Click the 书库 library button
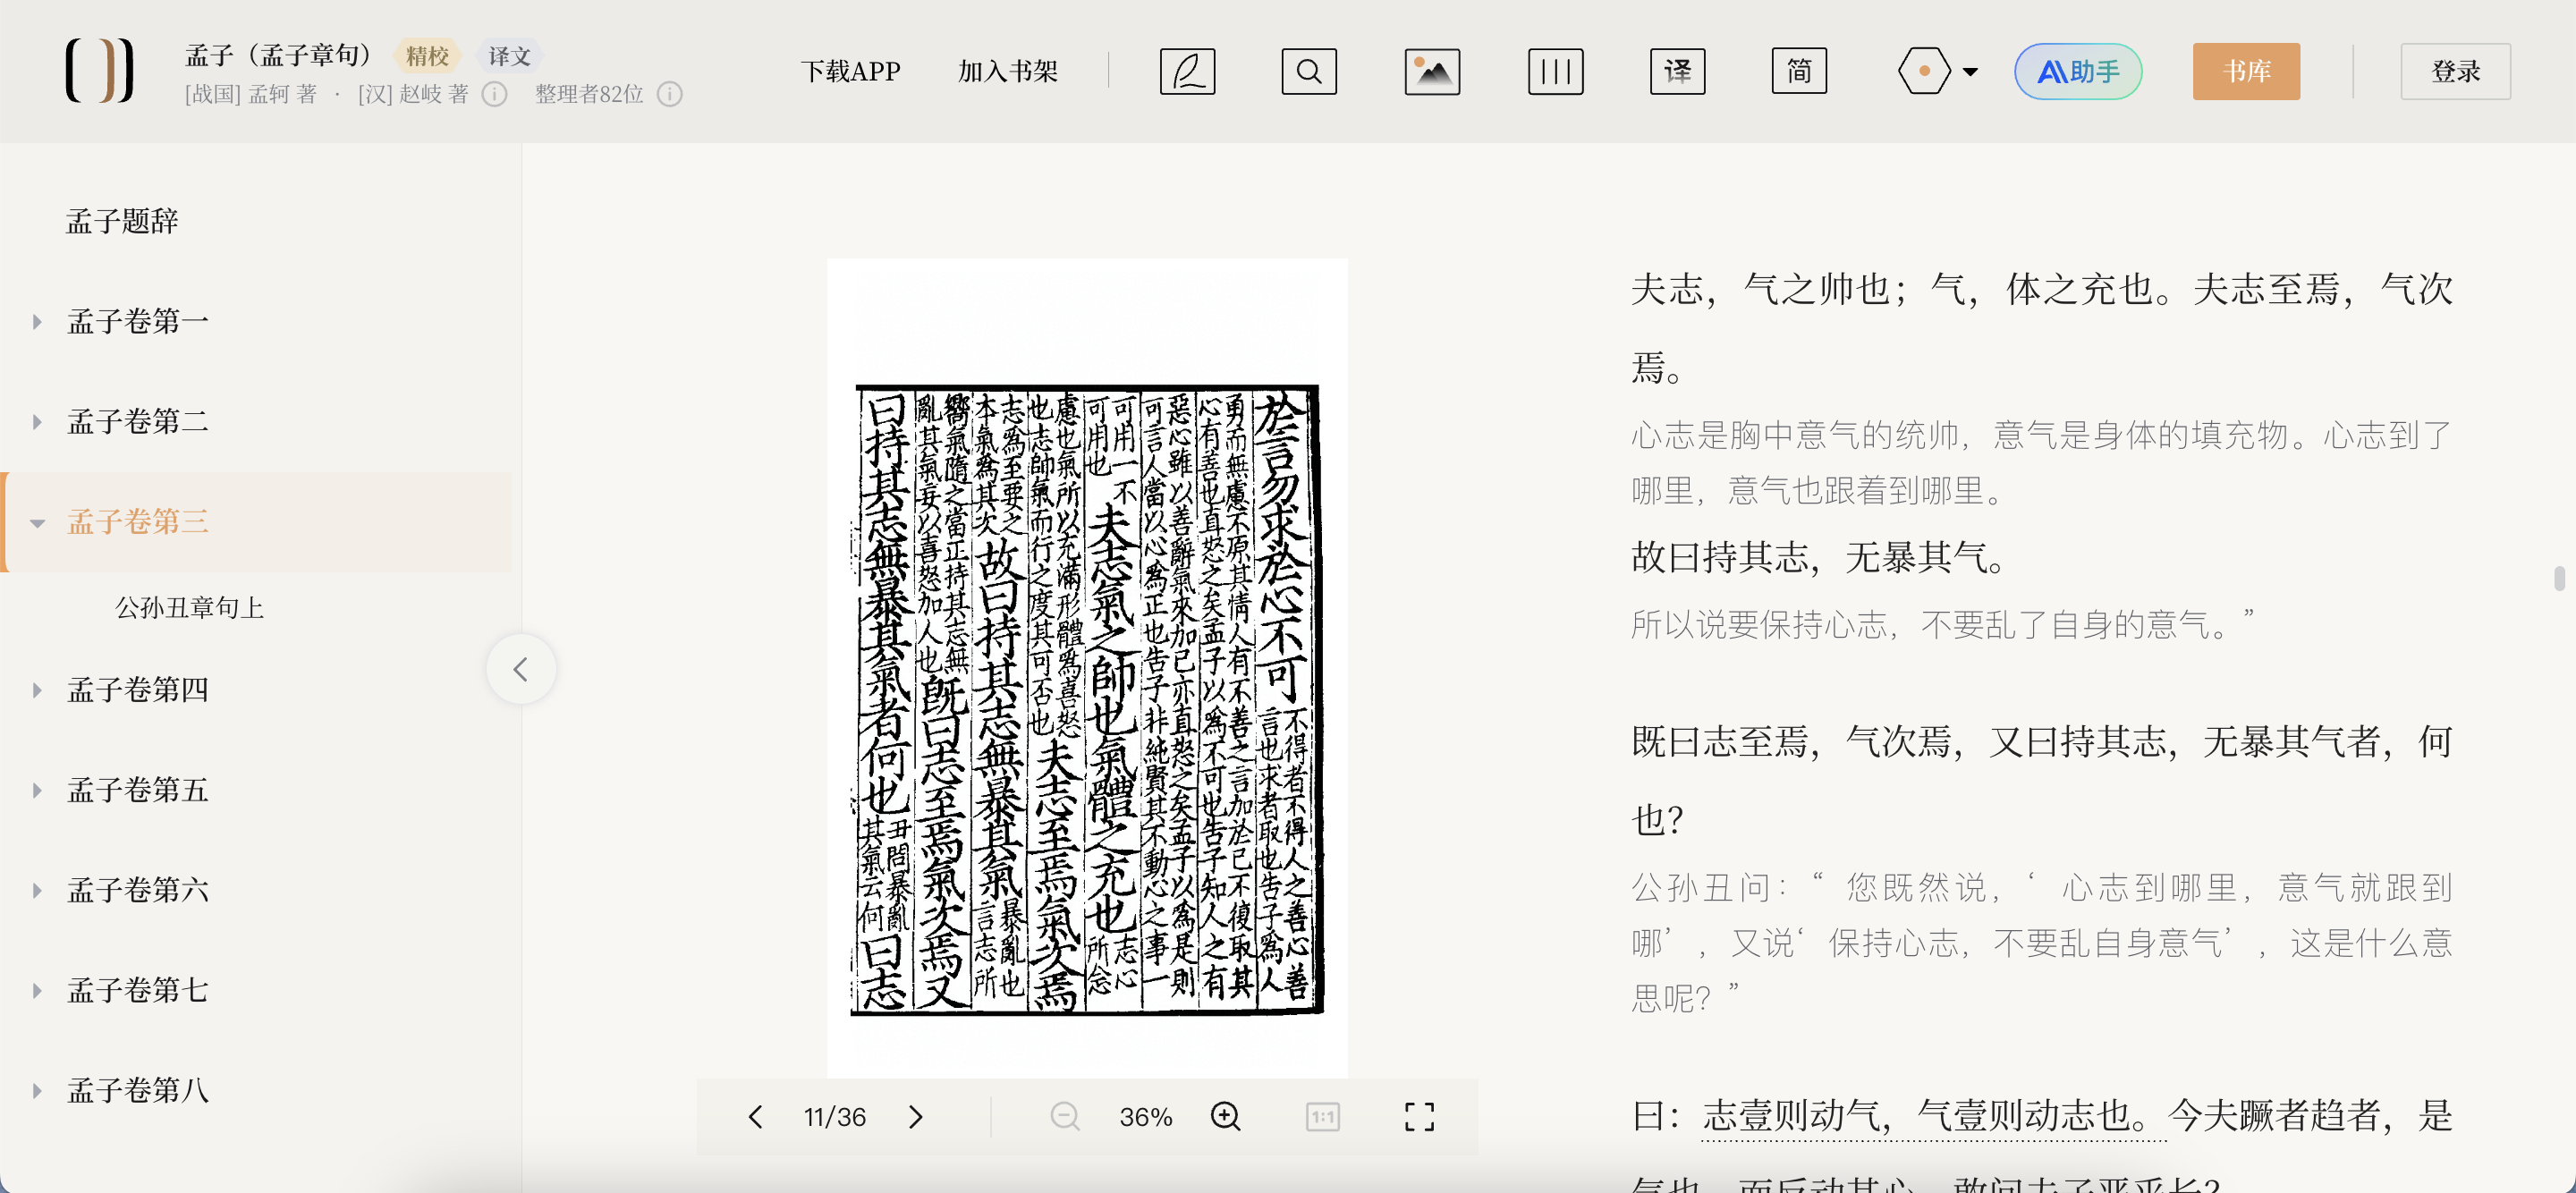The height and width of the screenshot is (1193, 2576). 2245,71
